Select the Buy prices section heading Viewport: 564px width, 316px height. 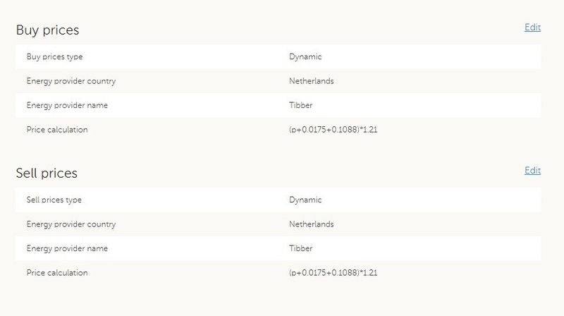click(x=47, y=30)
